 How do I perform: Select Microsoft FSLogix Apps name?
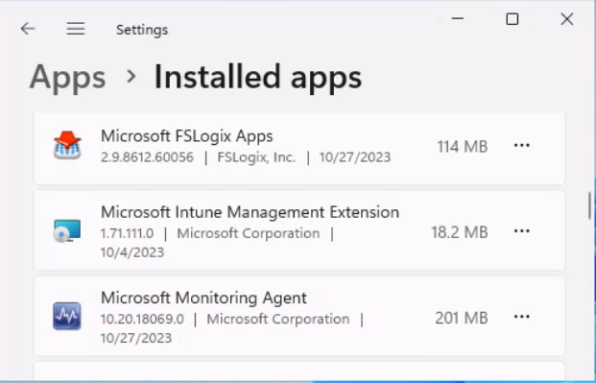[187, 136]
